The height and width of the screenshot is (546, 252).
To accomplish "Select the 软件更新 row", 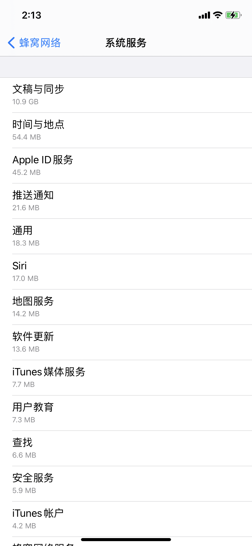I will 126,342.
